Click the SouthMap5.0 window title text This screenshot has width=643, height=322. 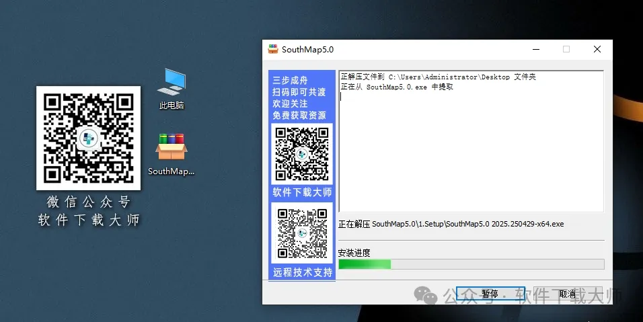(307, 50)
